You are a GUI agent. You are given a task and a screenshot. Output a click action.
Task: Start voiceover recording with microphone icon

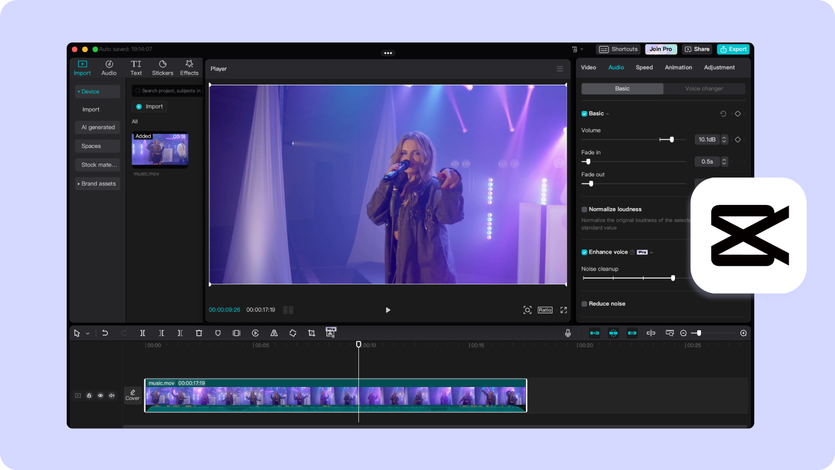568,333
